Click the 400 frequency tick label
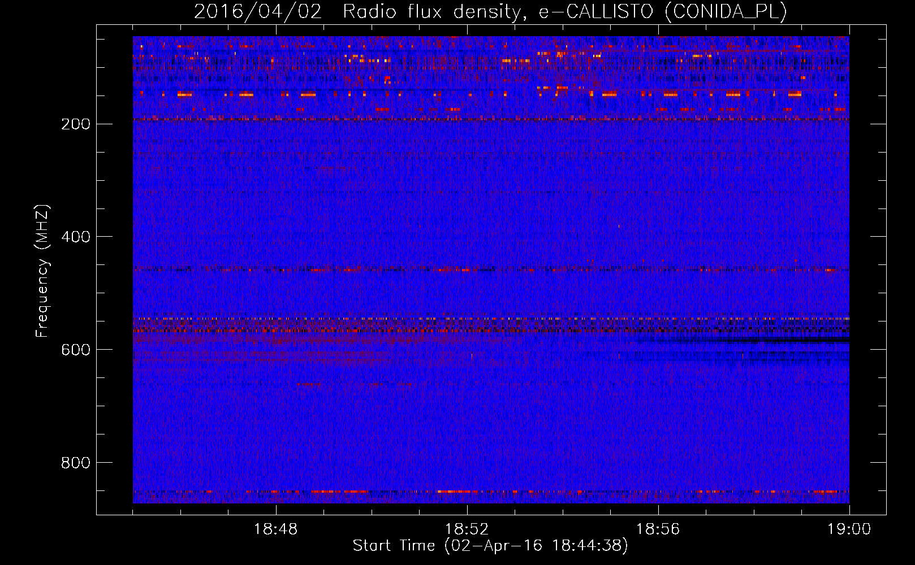This screenshot has width=915, height=565. 76,237
